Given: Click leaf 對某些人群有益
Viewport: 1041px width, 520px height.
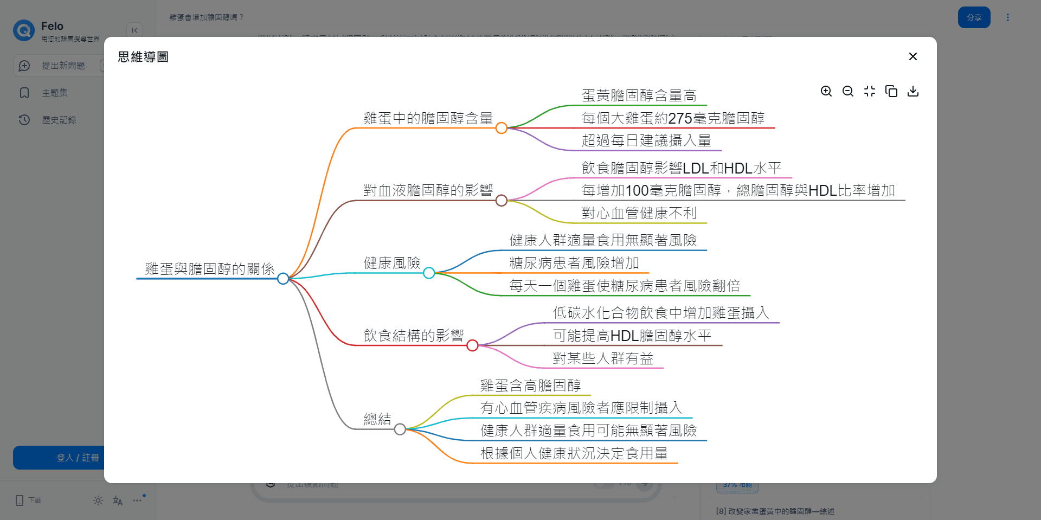Looking at the screenshot, I should coord(603,358).
